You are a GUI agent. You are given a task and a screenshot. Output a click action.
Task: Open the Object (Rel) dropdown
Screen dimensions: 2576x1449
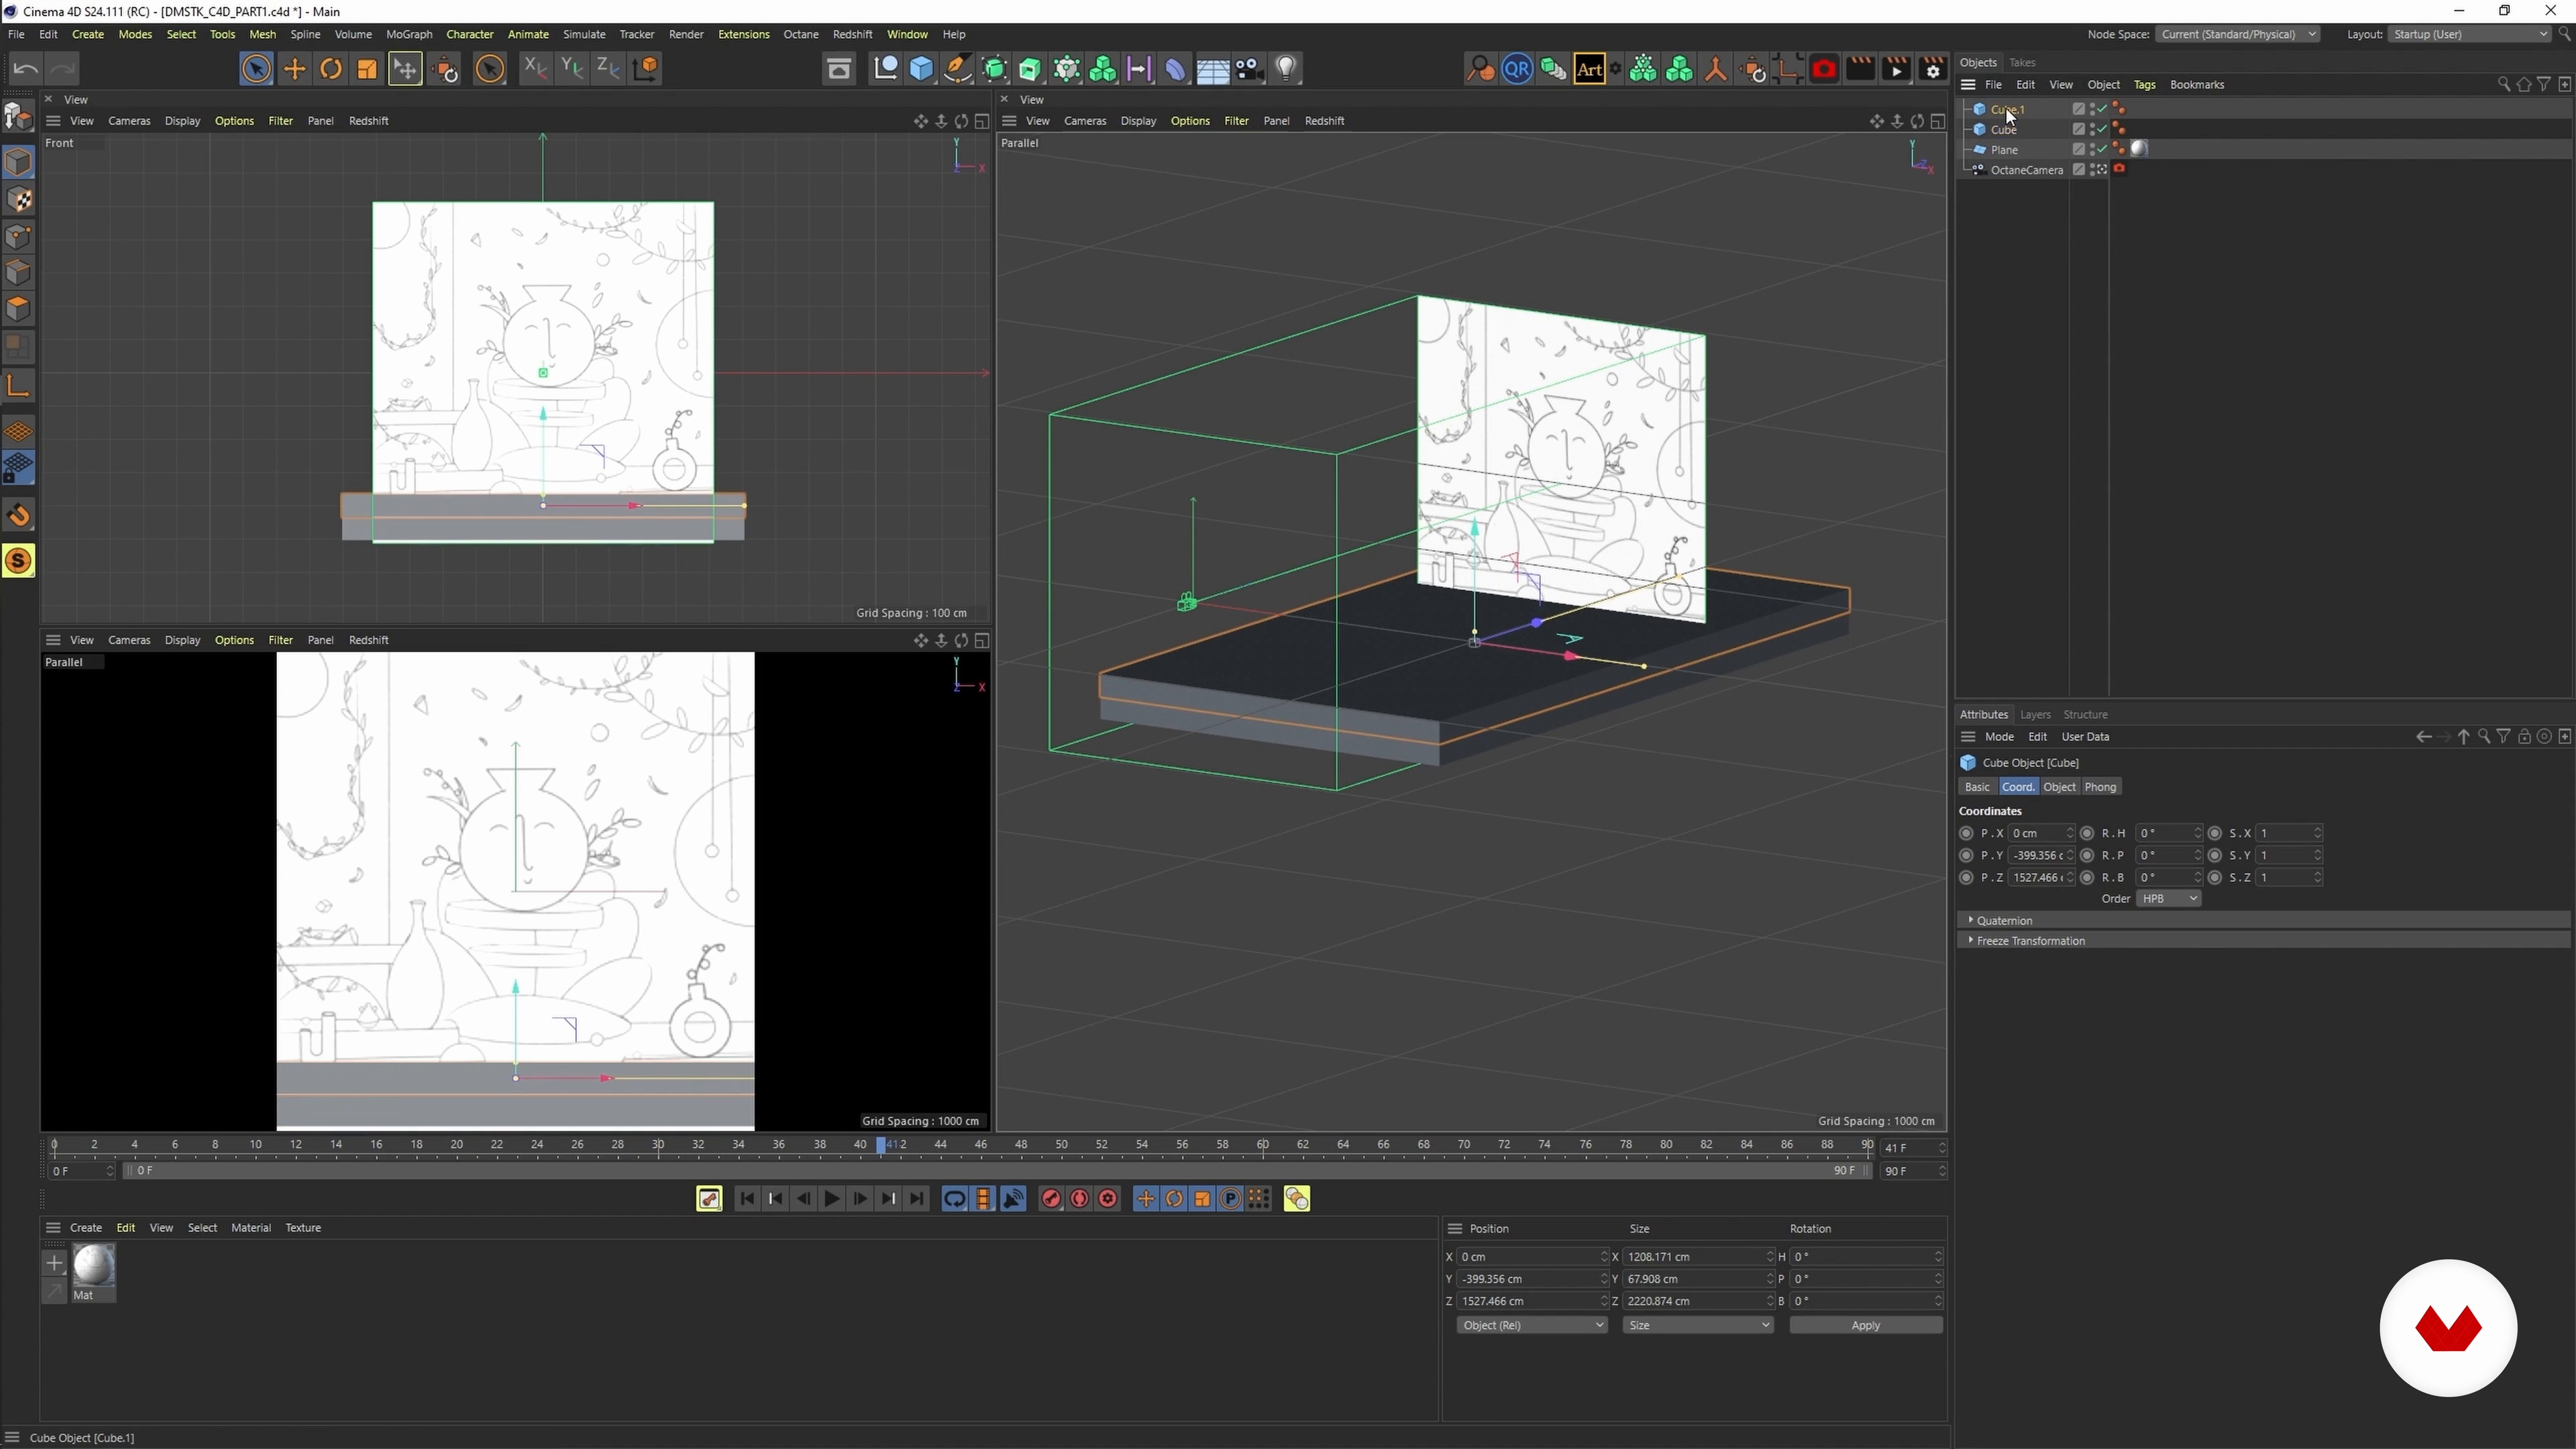(1532, 1326)
